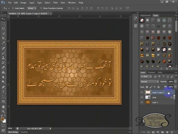Swap foreground and background colors
Viewport: 178px width, 134px height.
tap(5, 115)
